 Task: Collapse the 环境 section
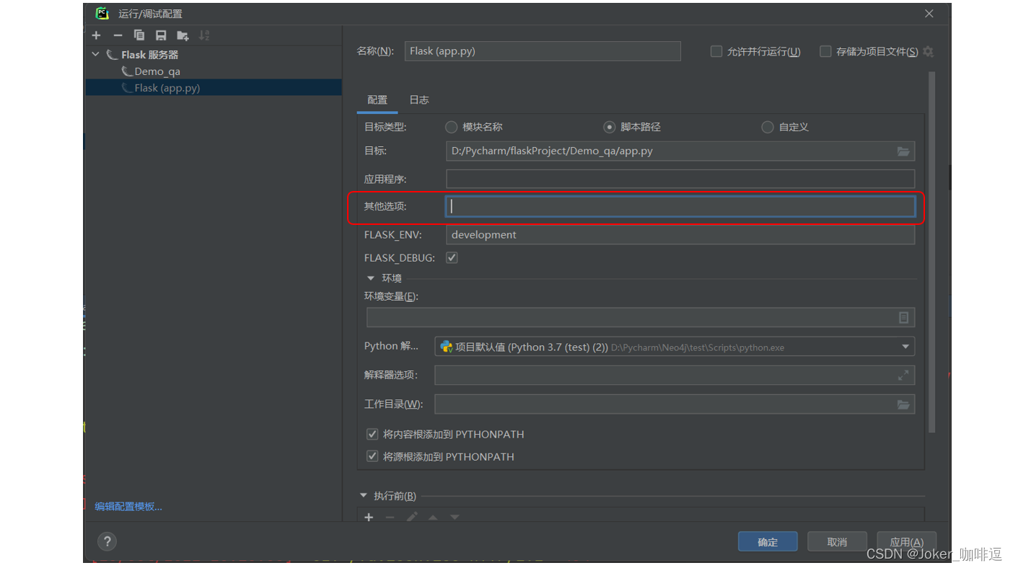coord(371,278)
